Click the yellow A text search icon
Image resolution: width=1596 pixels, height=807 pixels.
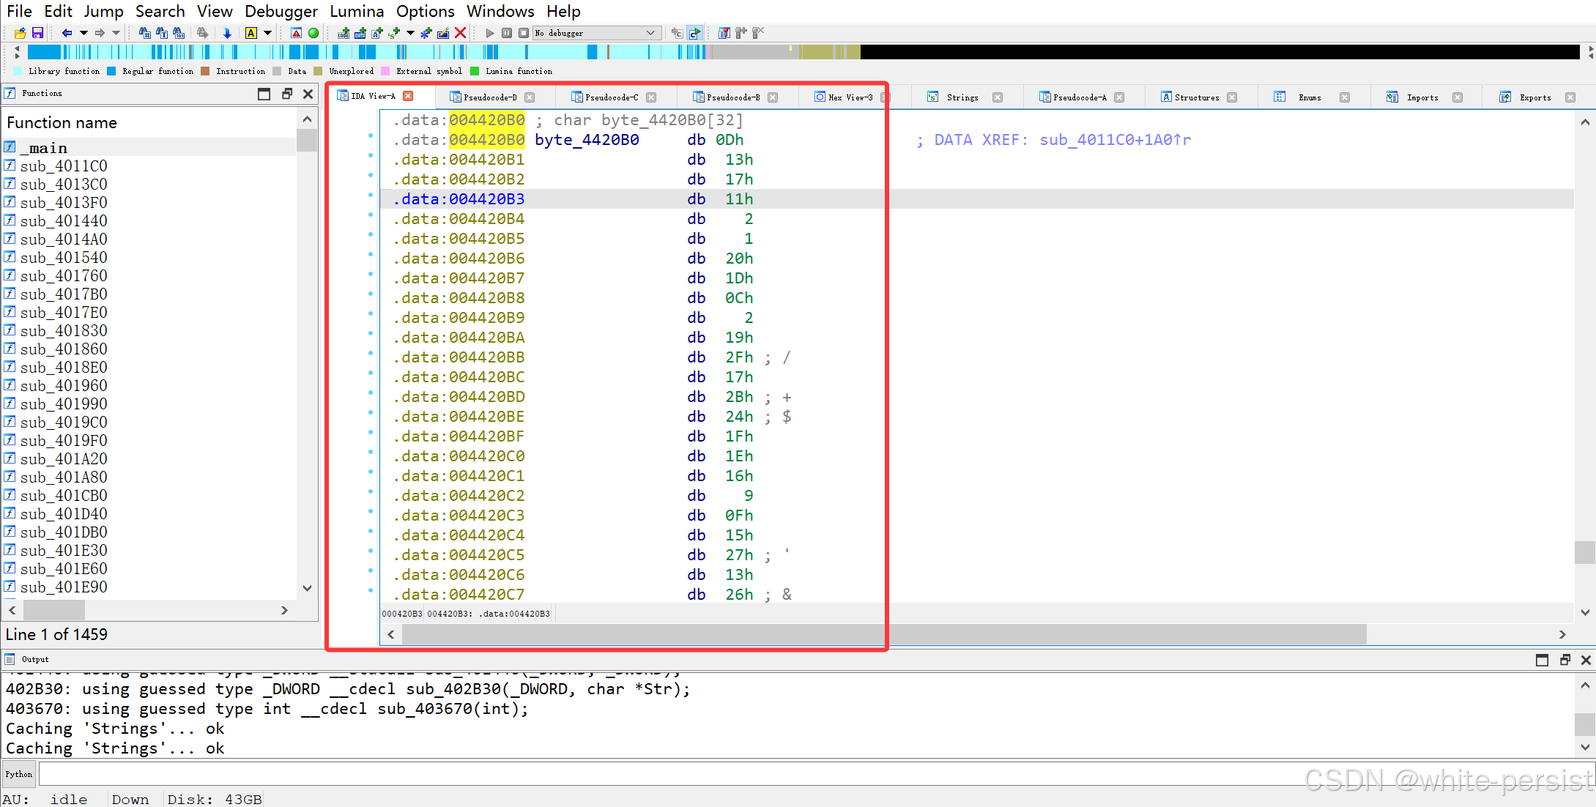click(x=251, y=33)
